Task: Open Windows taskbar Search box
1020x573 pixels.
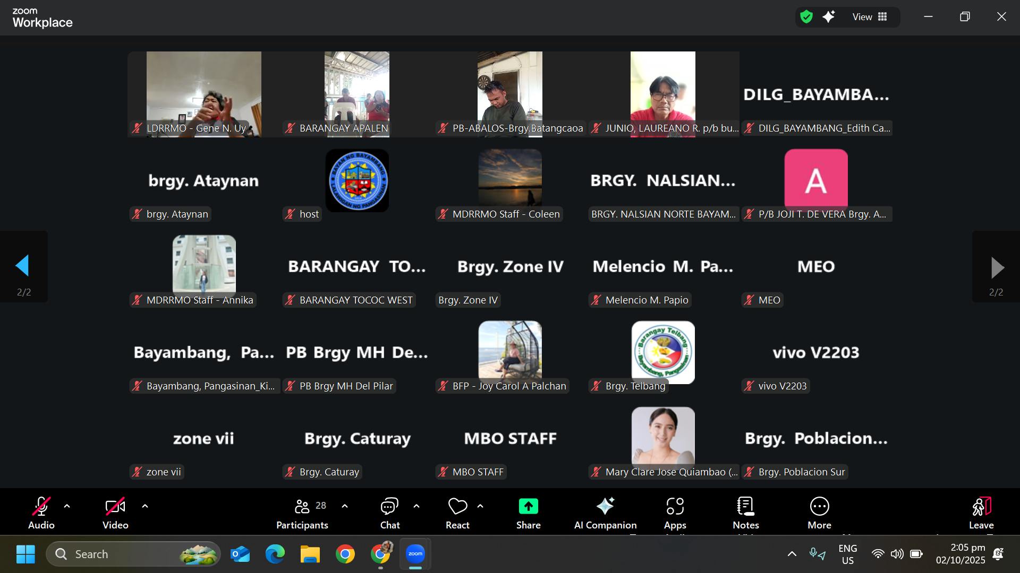Action: 133,554
